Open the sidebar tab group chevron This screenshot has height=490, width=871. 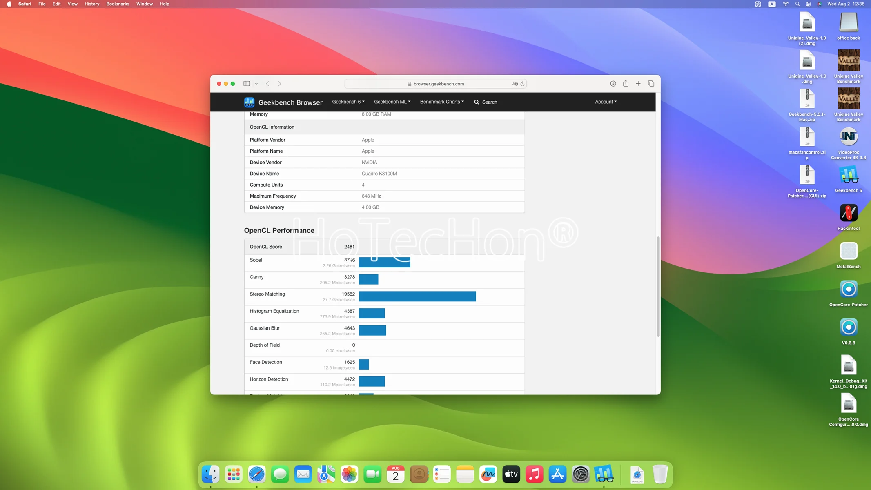pos(256,84)
